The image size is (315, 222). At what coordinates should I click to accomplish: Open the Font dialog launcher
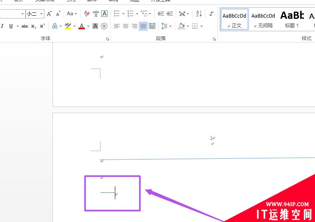[108, 39]
